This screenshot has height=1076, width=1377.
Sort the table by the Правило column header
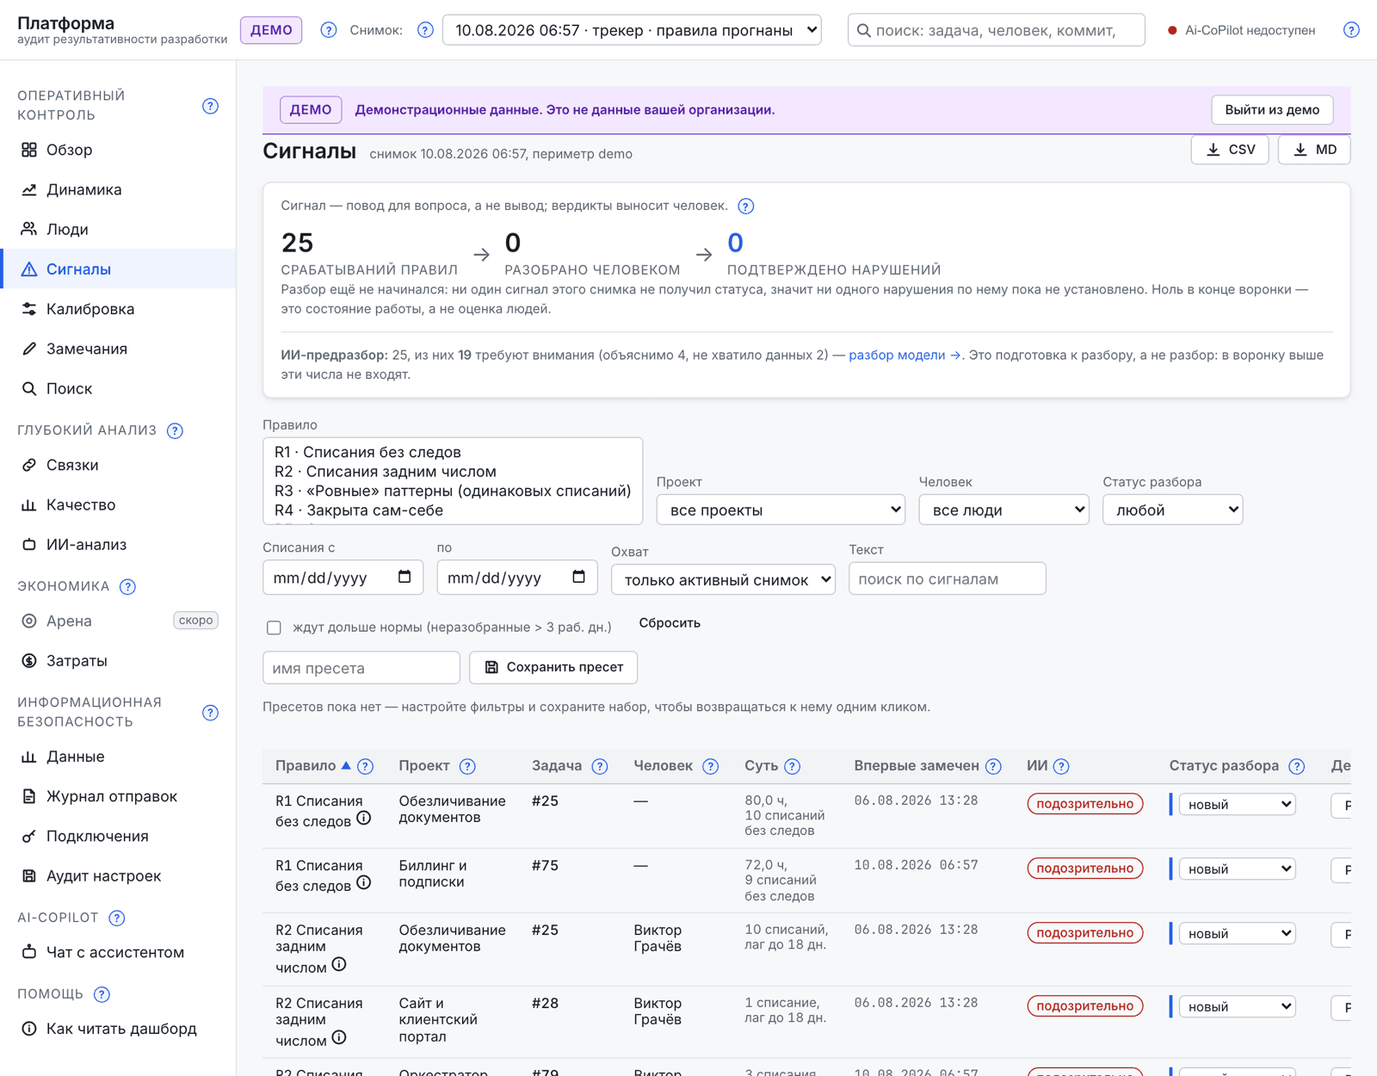pos(313,765)
